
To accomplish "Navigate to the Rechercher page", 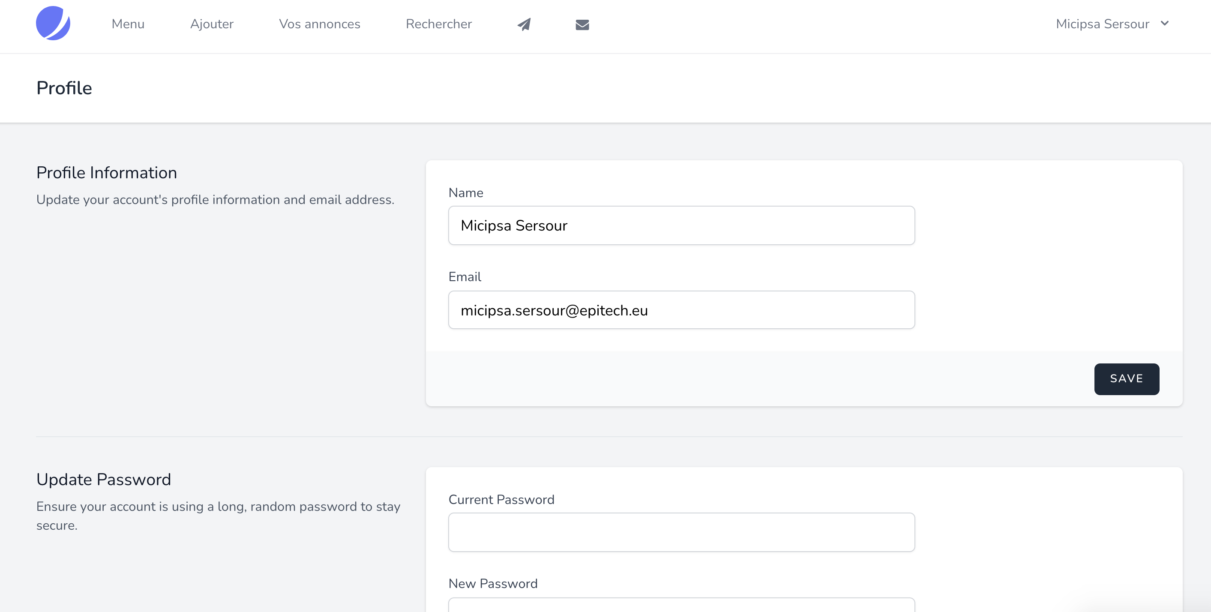I will [x=438, y=24].
